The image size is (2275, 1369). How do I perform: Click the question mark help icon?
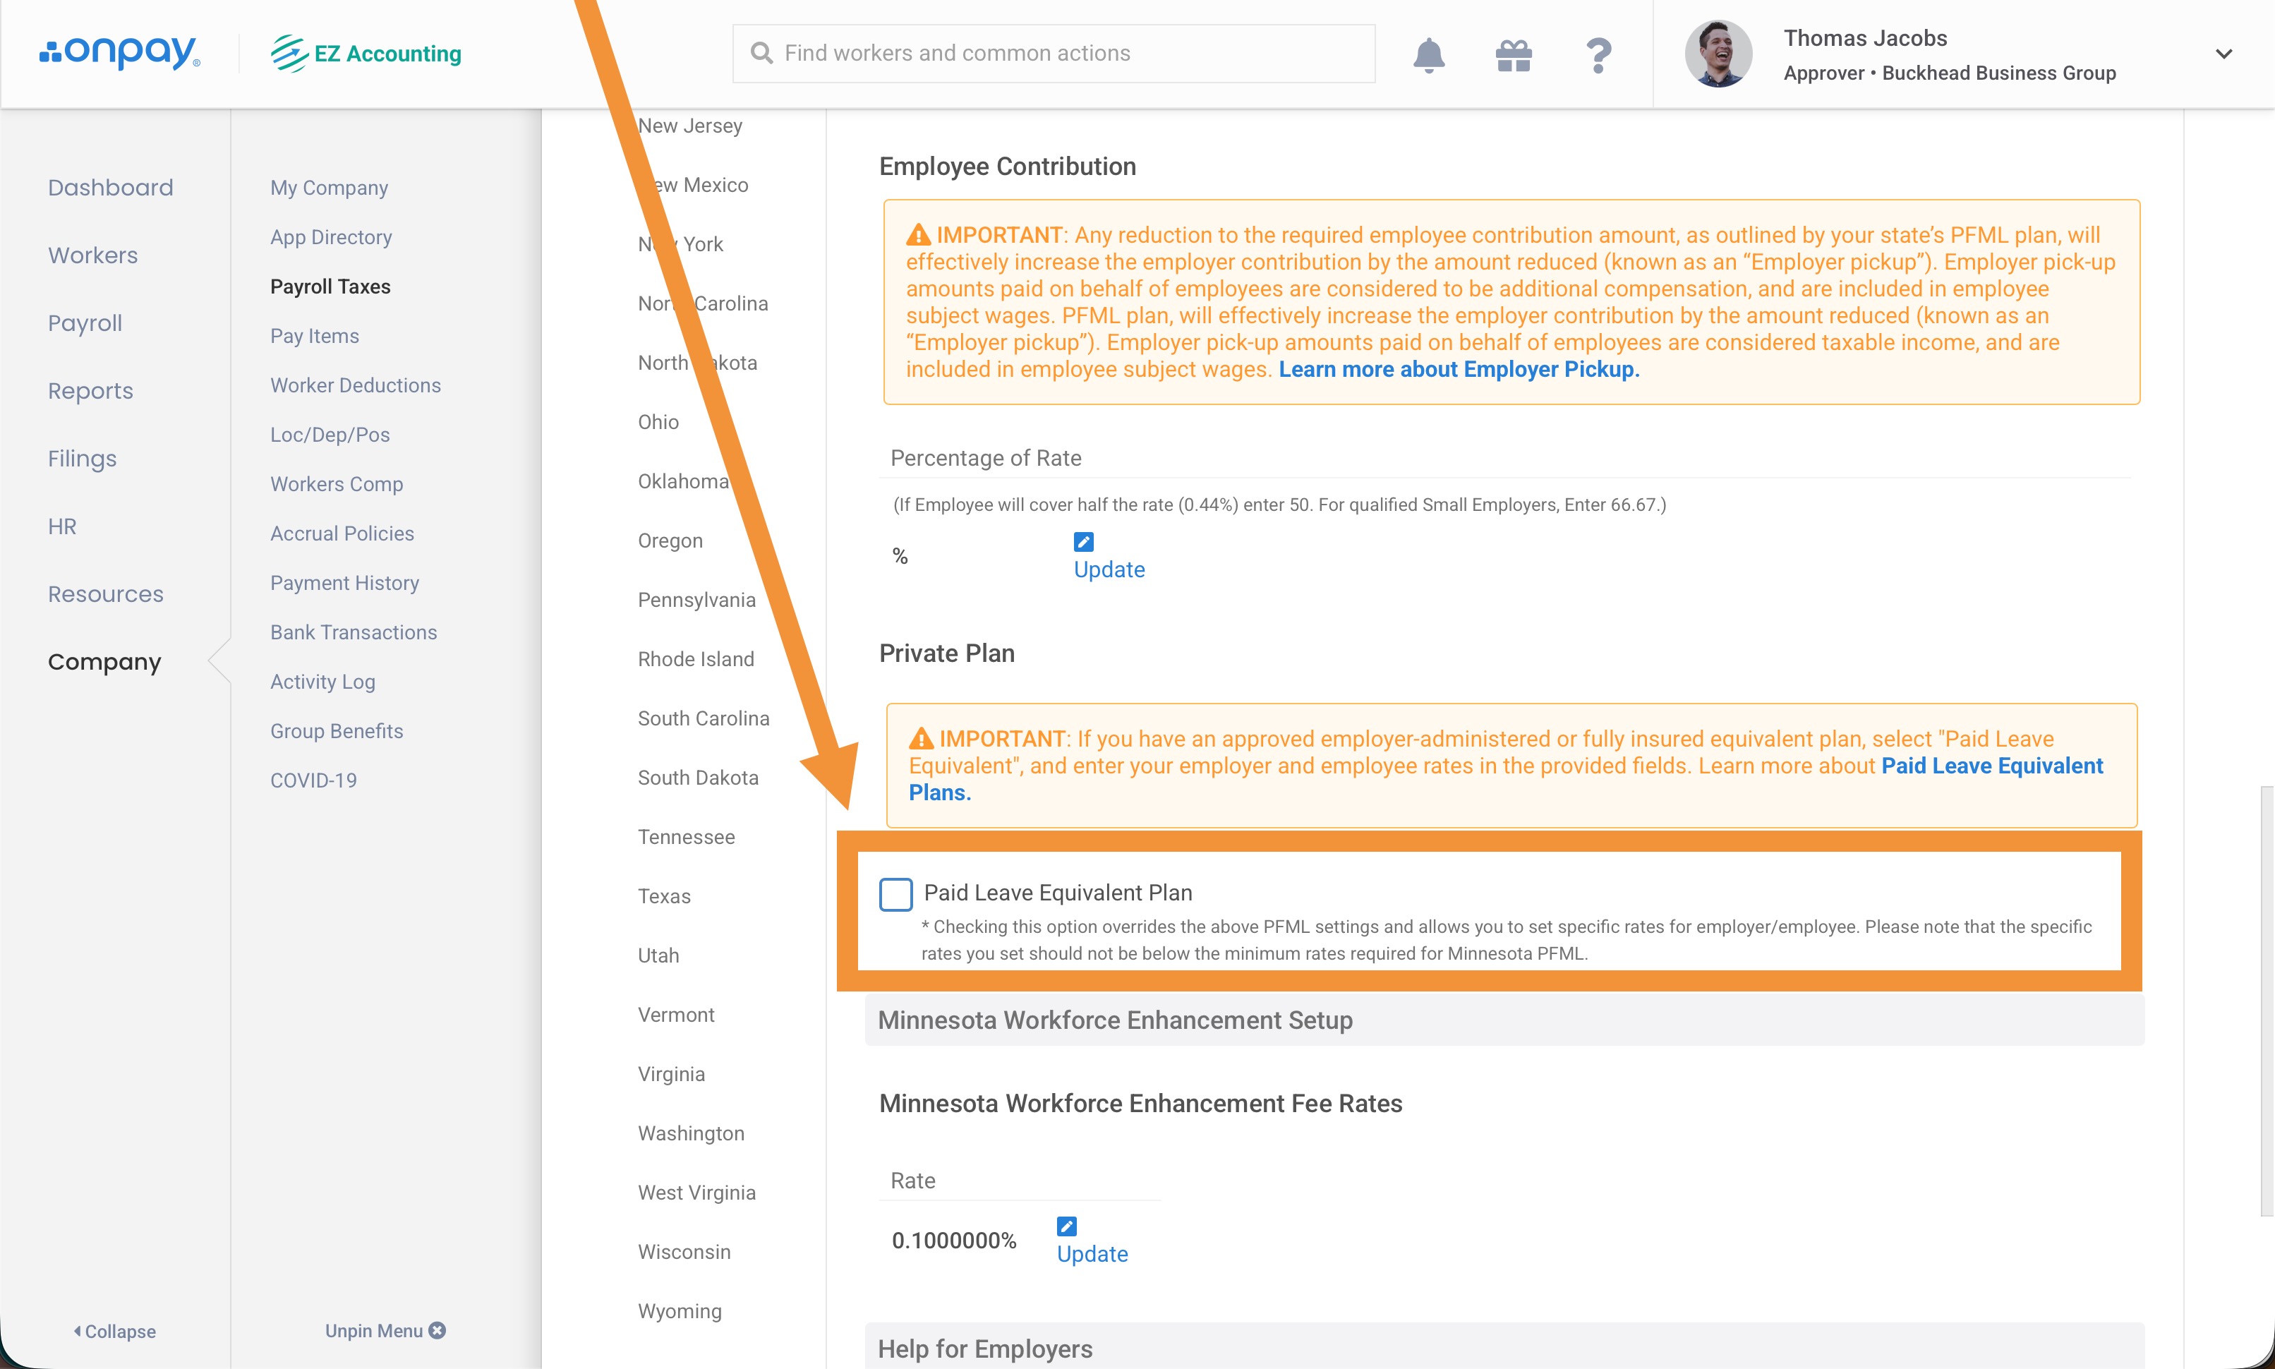(x=1598, y=55)
